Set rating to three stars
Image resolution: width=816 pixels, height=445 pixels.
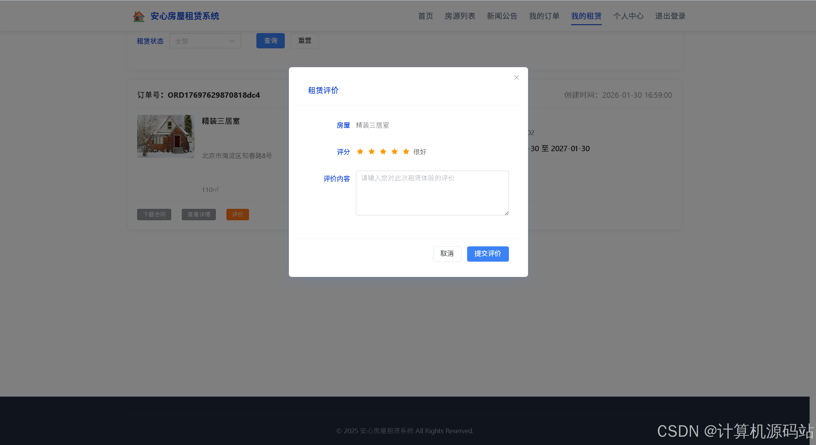[x=383, y=152]
